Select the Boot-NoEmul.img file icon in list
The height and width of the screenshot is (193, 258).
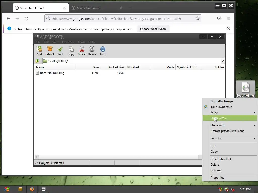[x=38, y=73]
